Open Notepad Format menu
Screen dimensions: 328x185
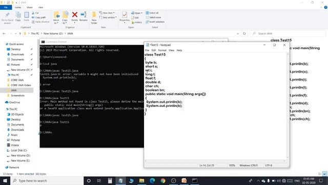coord(162,50)
